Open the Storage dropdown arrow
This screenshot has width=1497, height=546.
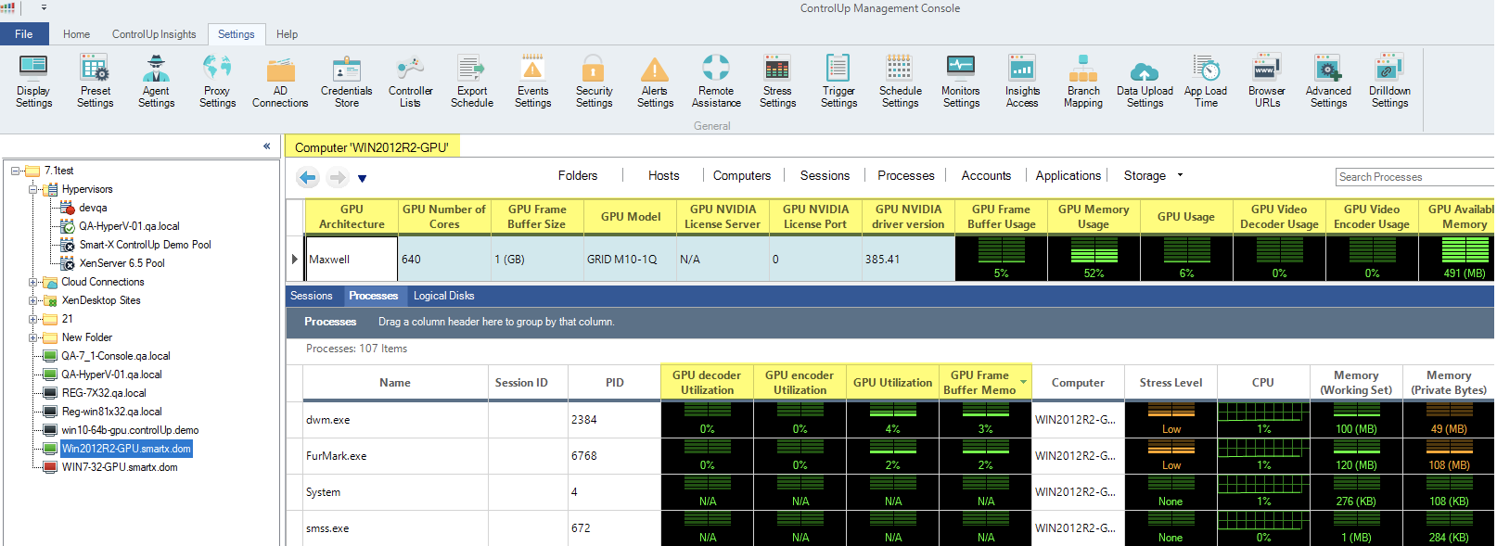pos(1180,175)
